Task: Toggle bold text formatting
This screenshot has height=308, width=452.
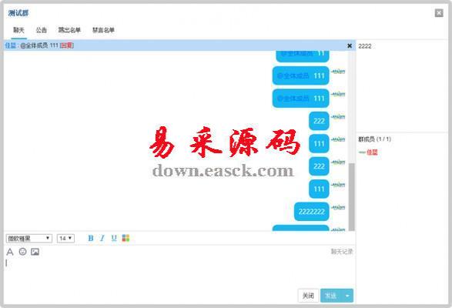Action: tap(91, 238)
